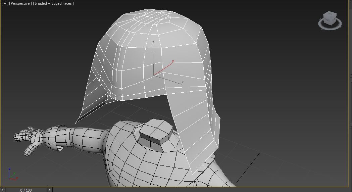Viewport: 352px width, 192px height.
Task: Step forward with the right arrow button
Action: [x=50, y=190]
